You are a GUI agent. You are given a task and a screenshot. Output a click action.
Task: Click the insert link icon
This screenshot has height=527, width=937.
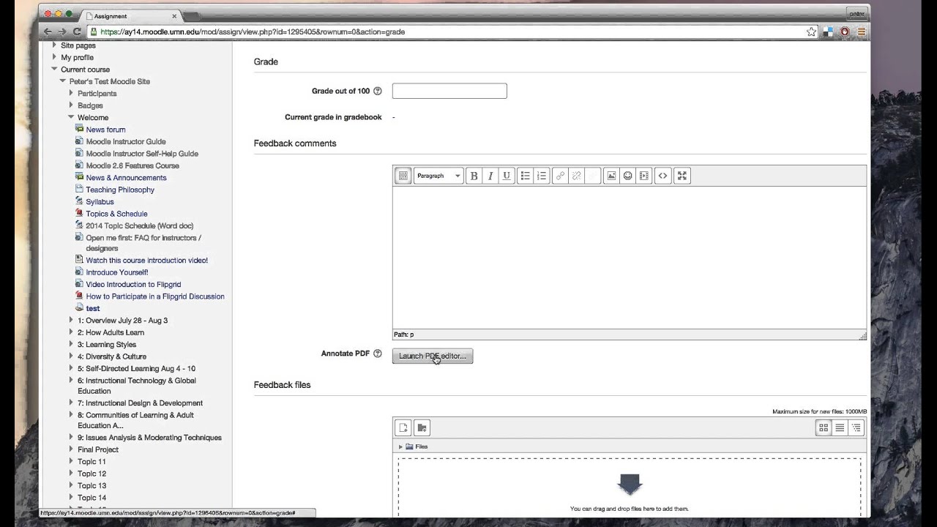click(x=560, y=176)
